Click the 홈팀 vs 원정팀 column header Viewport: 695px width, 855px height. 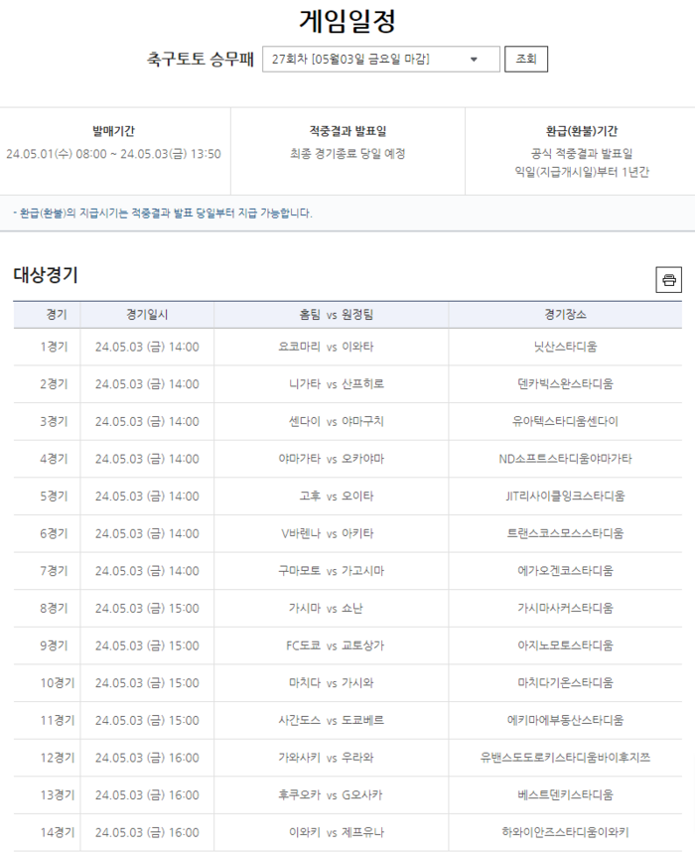tap(331, 315)
